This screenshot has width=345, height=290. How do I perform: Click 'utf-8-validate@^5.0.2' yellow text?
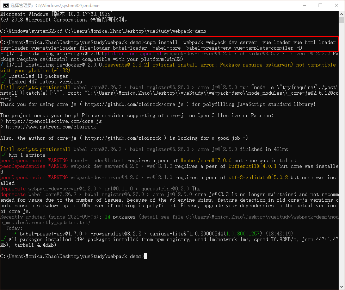pyautogui.click(x=258, y=177)
